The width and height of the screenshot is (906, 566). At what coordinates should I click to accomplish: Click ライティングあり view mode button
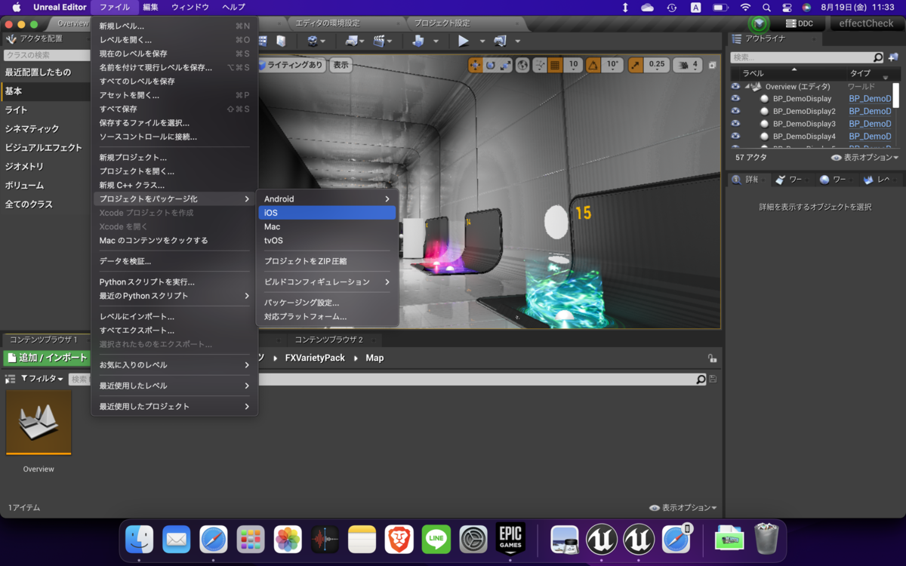click(291, 65)
